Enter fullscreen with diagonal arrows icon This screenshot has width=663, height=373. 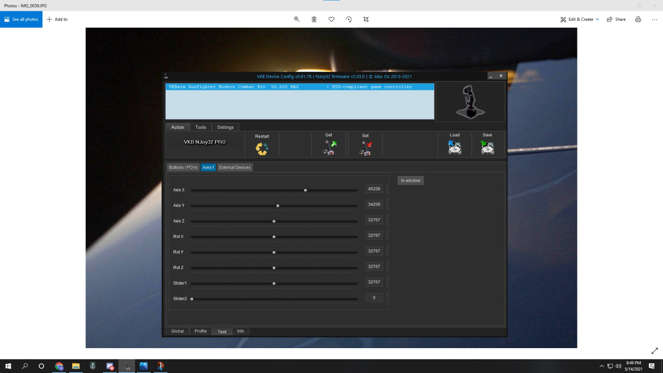(x=654, y=351)
